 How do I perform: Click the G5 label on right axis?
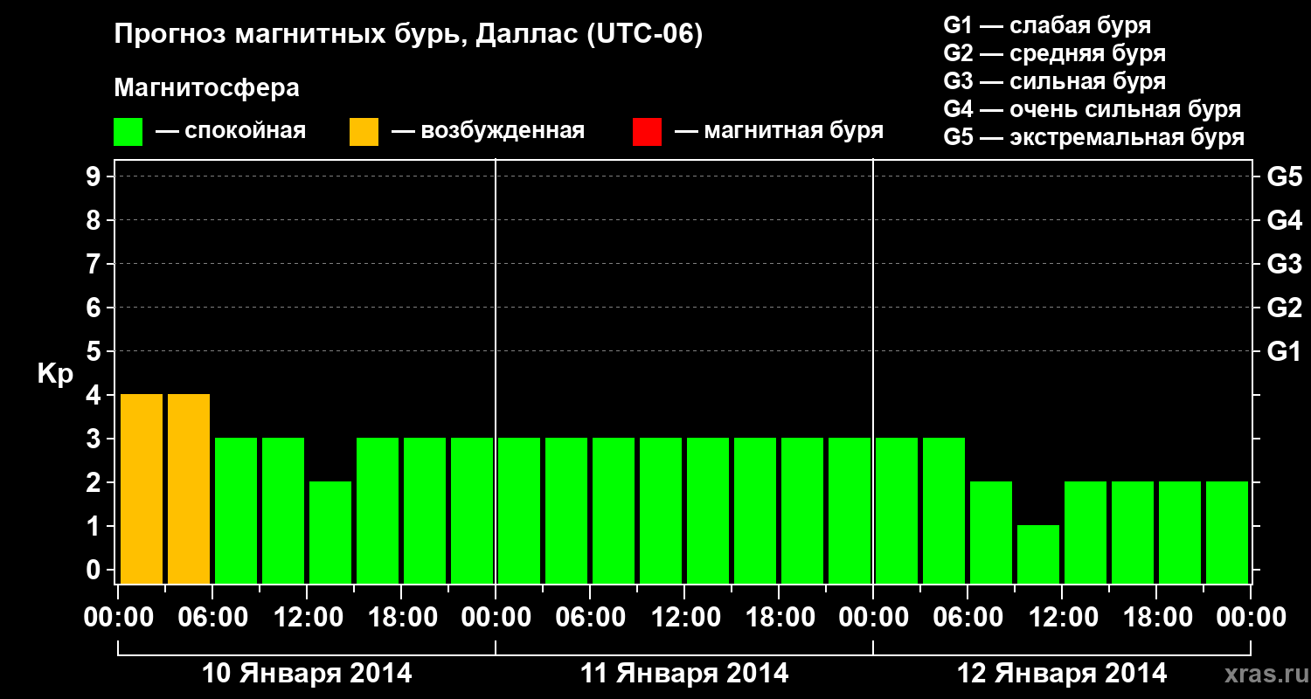click(1284, 176)
